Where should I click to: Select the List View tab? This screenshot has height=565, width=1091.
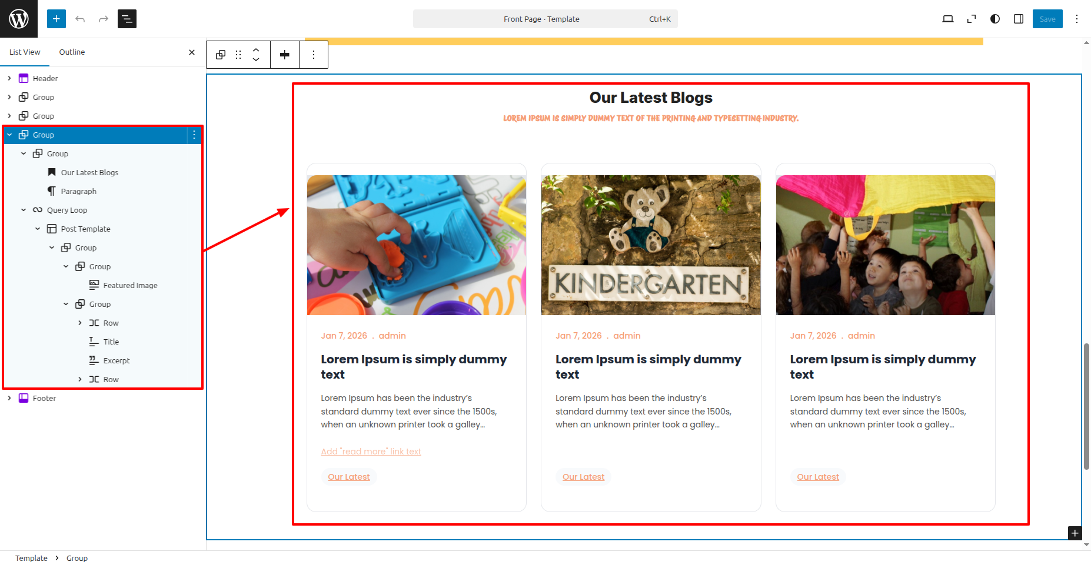(25, 52)
